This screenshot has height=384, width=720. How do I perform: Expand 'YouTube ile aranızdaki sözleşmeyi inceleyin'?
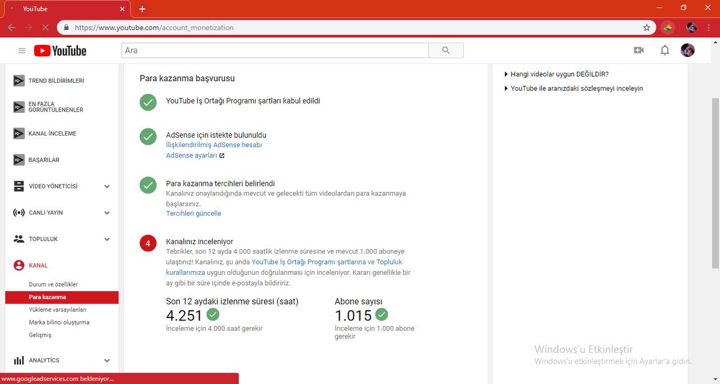573,88
